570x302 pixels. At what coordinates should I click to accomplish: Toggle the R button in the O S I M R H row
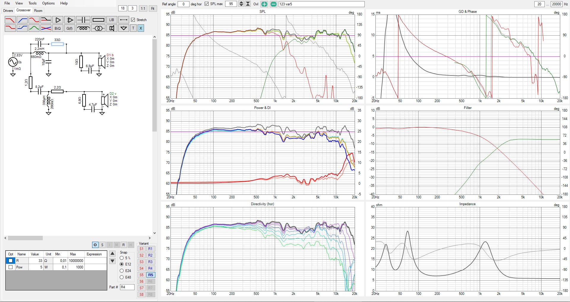(124, 245)
